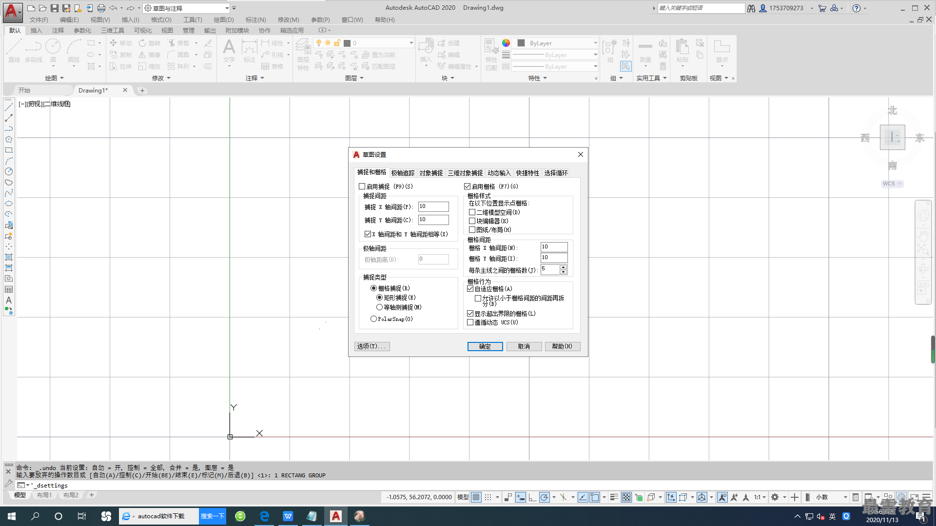
Task: Click the Copy (复制) tool
Action: 121,55
